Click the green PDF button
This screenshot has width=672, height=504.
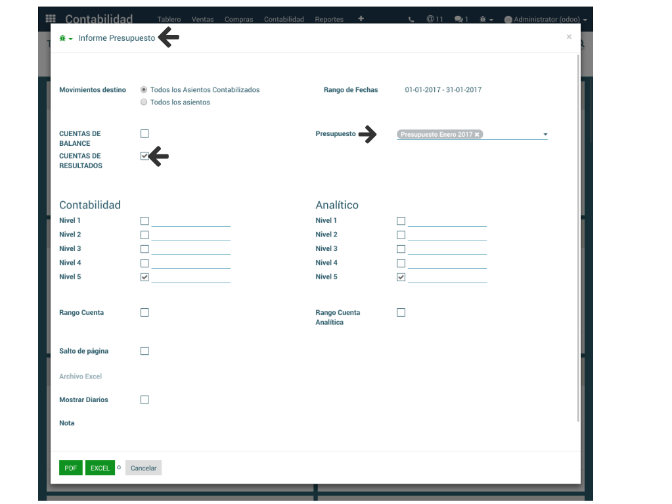(70, 468)
